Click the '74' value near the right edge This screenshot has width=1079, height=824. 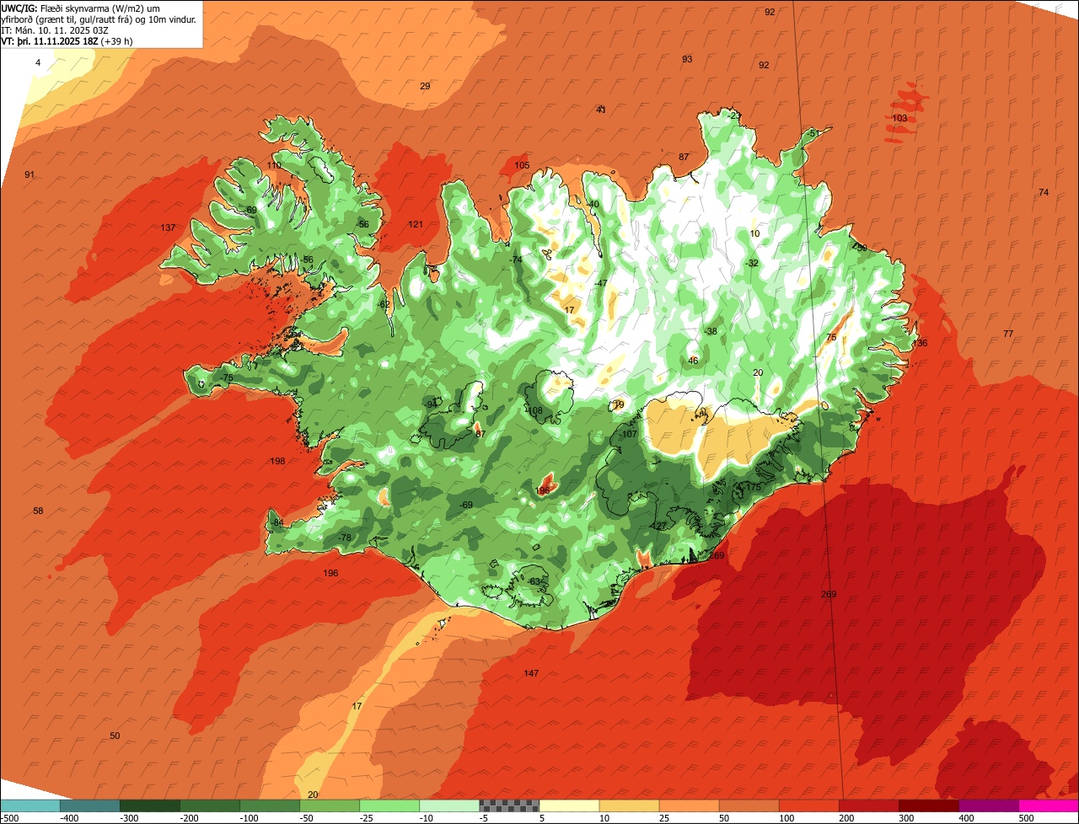(1044, 193)
